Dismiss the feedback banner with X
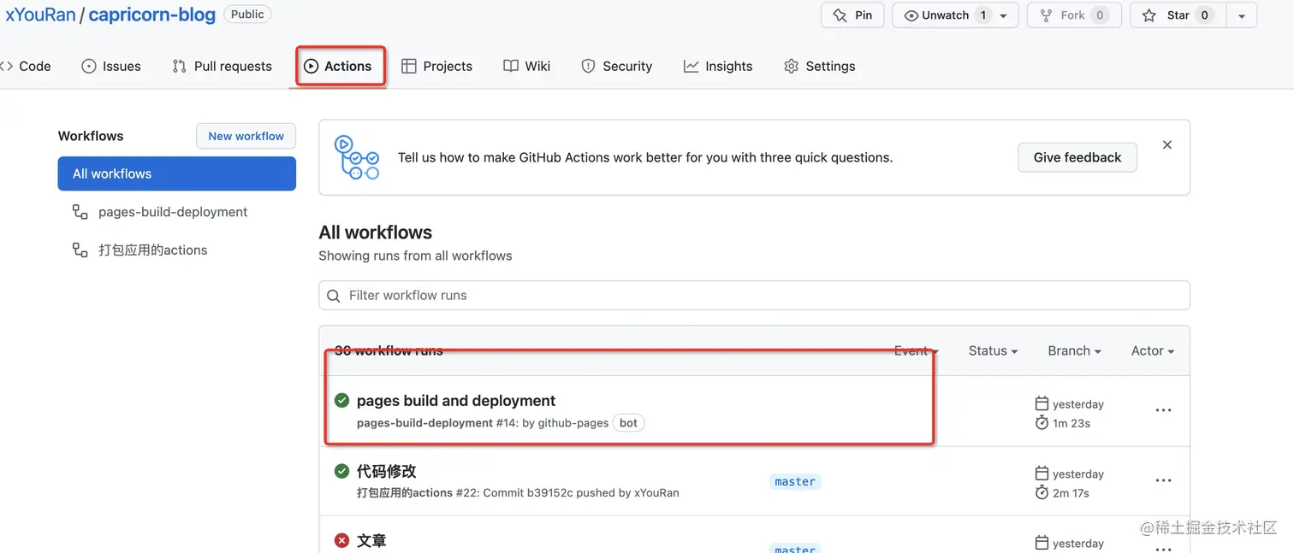The width and height of the screenshot is (1294, 553). (1167, 145)
